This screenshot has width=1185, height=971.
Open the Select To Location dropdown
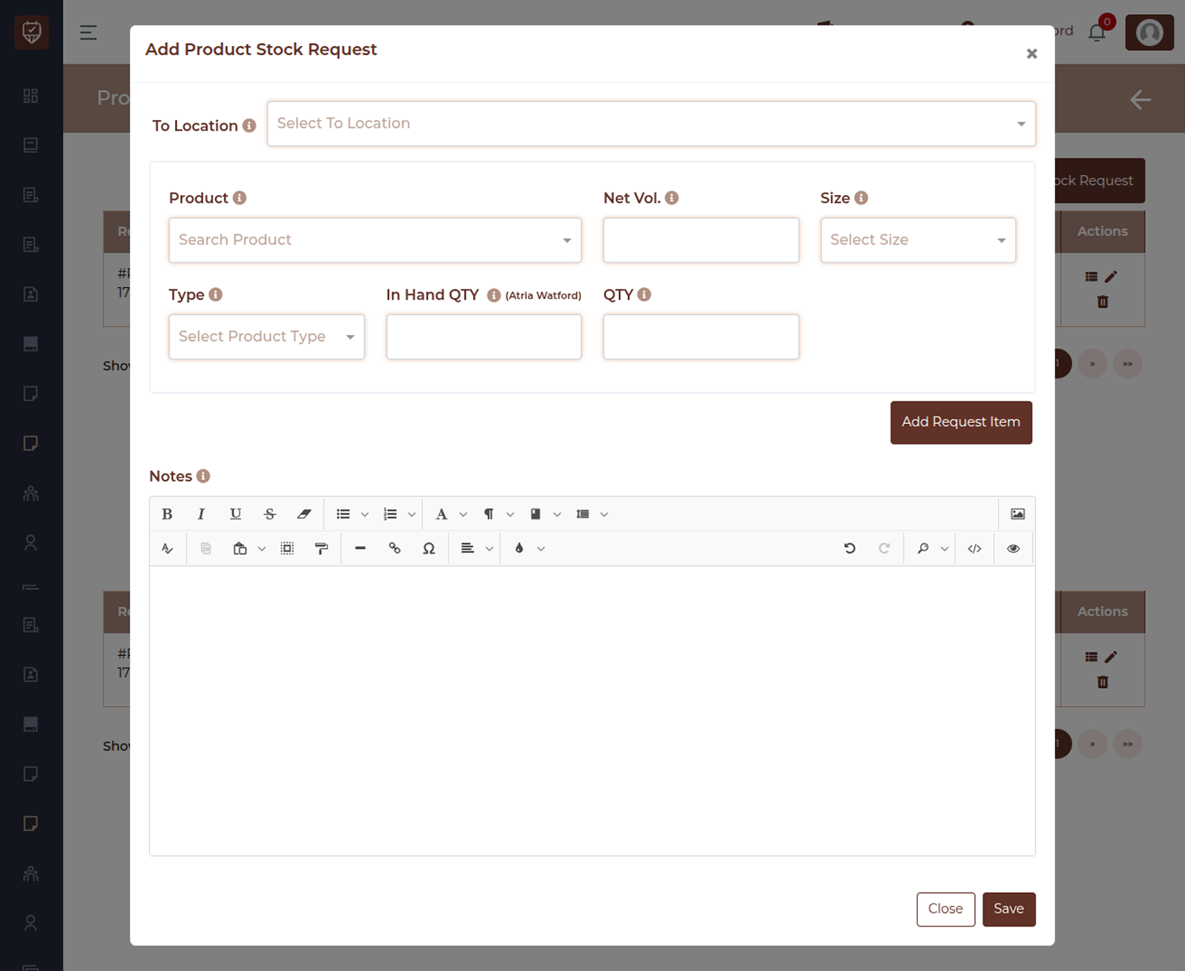tap(651, 123)
